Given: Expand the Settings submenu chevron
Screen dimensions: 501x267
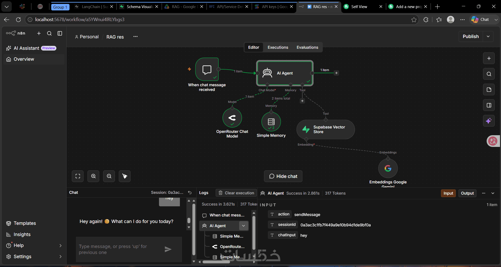Looking at the screenshot, I should [x=61, y=257].
